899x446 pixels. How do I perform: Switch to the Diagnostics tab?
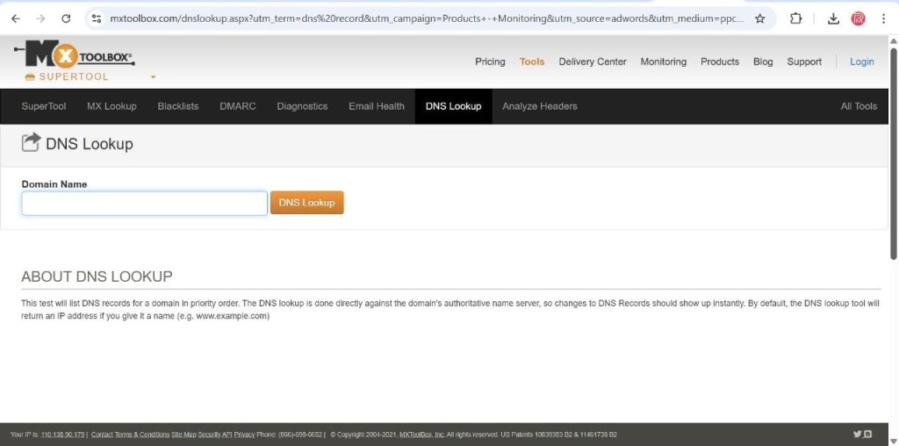[302, 106]
